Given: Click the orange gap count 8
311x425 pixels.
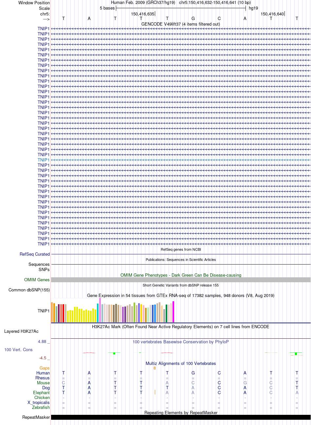Looking at the screenshot, I should [155, 368].
